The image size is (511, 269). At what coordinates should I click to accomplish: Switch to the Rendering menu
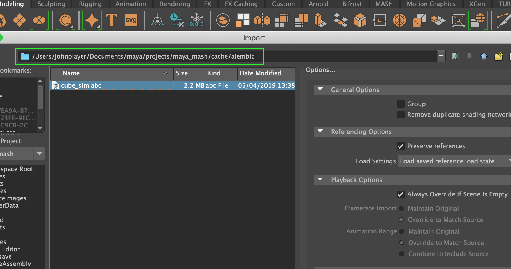tap(175, 4)
